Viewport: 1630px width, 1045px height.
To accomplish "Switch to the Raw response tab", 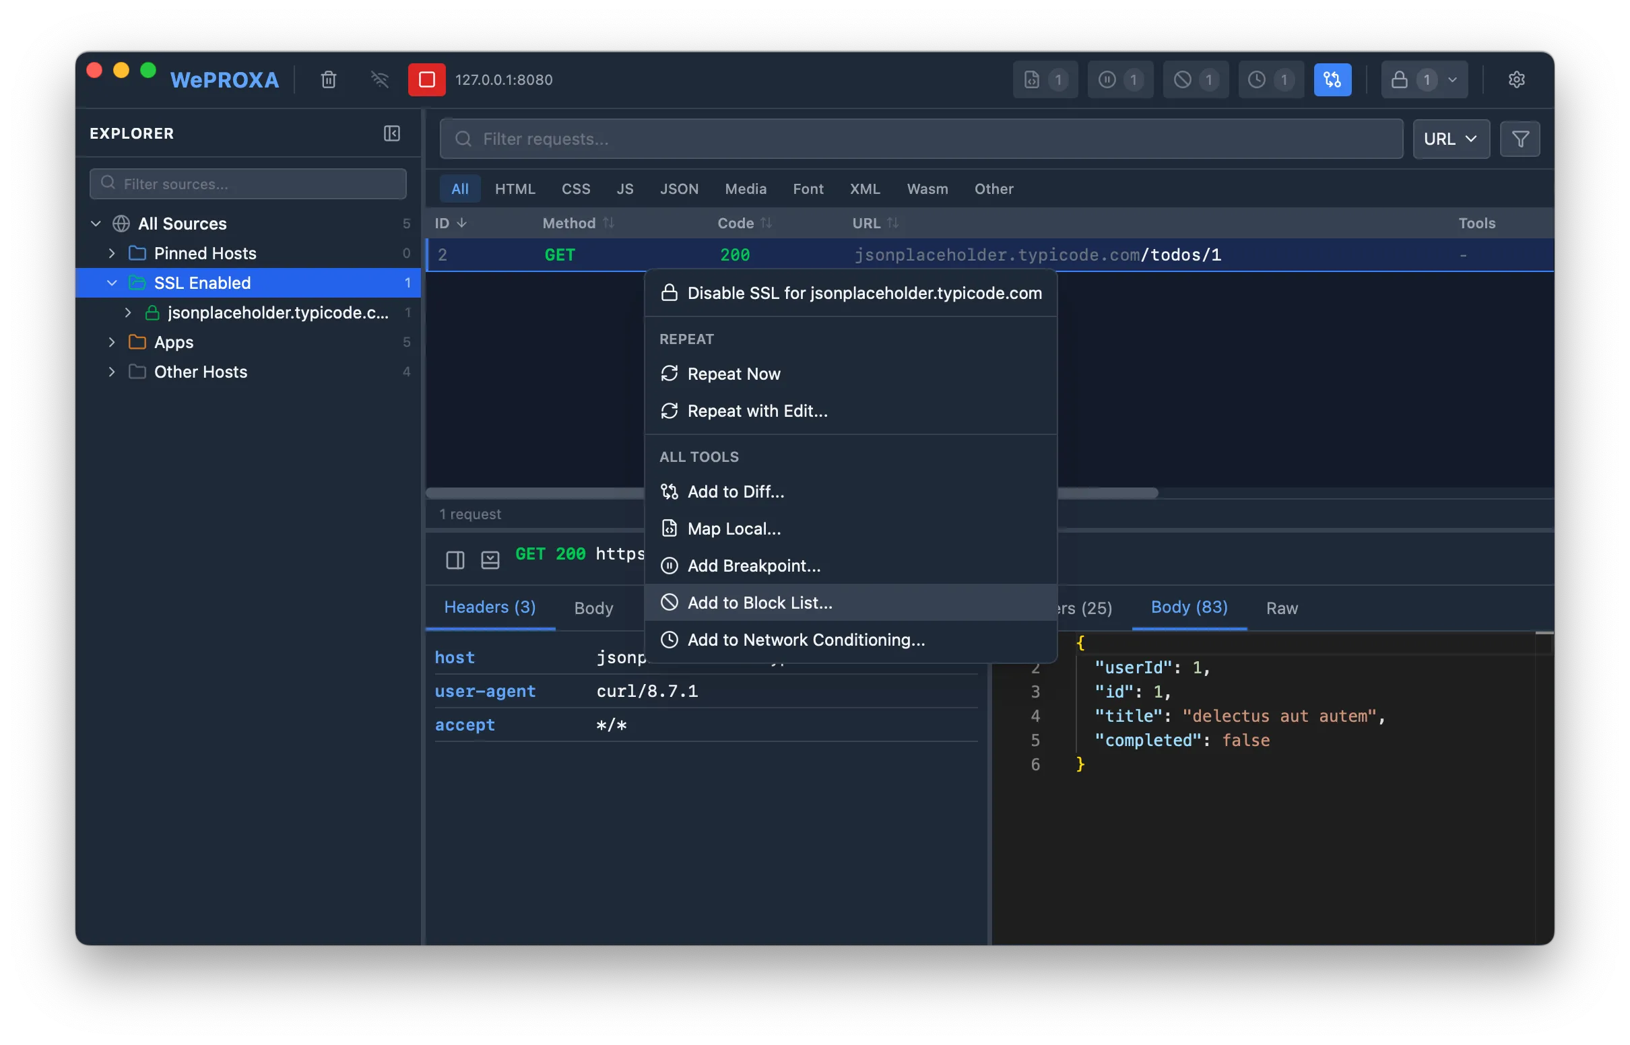I will click(1281, 608).
